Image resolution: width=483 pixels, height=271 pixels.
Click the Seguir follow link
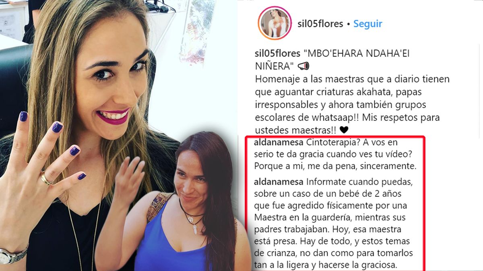(x=367, y=24)
